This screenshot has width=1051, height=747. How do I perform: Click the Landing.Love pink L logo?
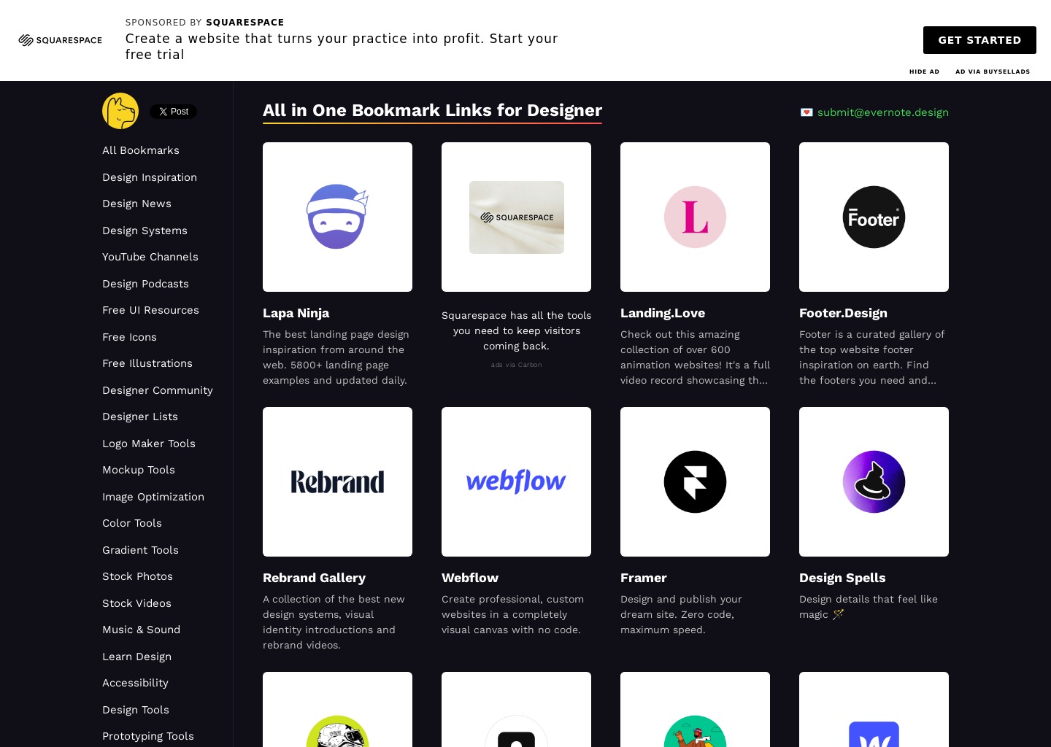pyautogui.click(x=695, y=217)
